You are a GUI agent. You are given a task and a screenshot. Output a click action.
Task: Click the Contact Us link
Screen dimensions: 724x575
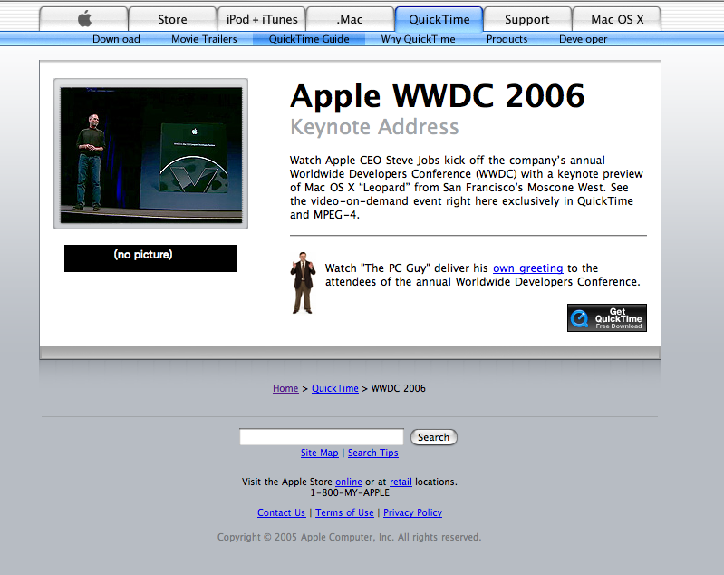click(281, 512)
